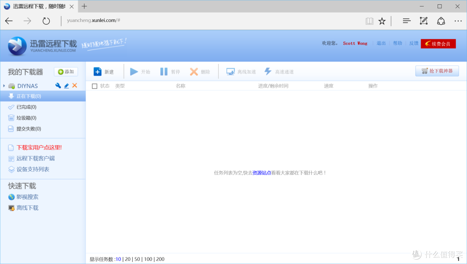Screen dimensions: 467x264
Task: Click the 资源站点 link in empty list
Action: [262, 173]
